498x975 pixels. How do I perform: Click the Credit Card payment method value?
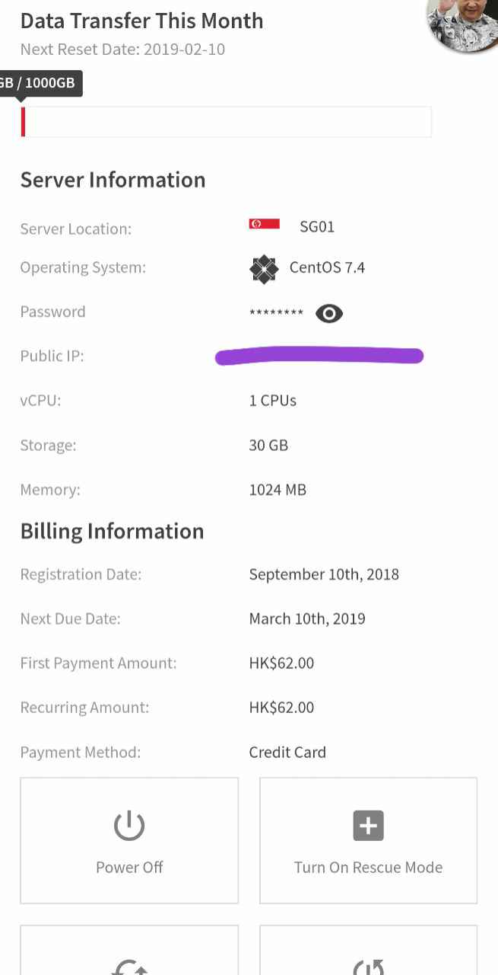coord(287,752)
